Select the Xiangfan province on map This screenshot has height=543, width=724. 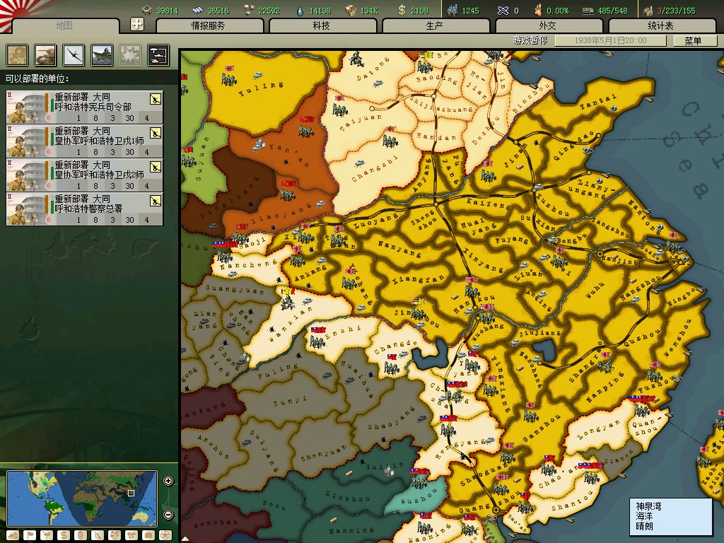click(x=418, y=279)
